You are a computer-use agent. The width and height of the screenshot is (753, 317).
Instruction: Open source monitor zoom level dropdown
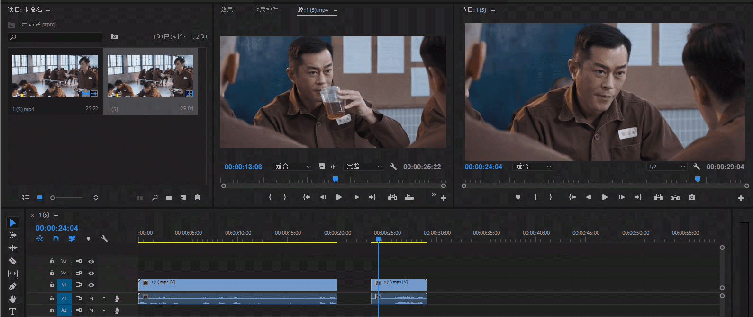pyautogui.click(x=293, y=167)
